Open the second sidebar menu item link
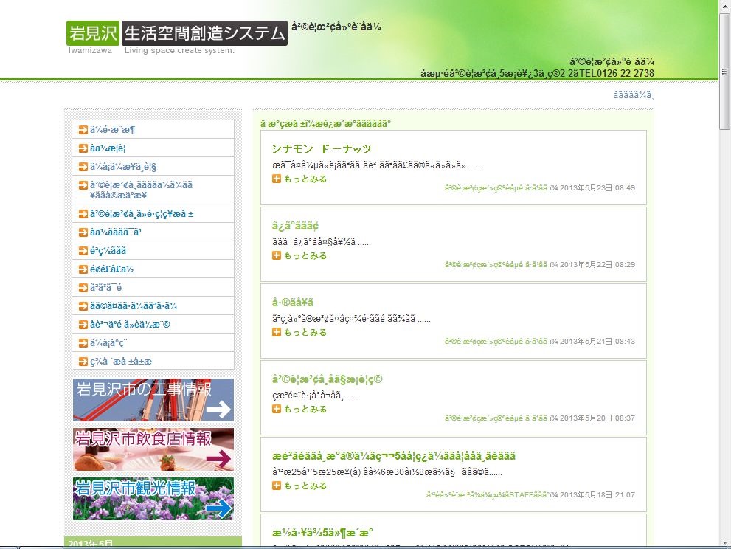Image resolution: width=731 pixels, height=549 pixels. pyautogui.click(x=108, y=148)
